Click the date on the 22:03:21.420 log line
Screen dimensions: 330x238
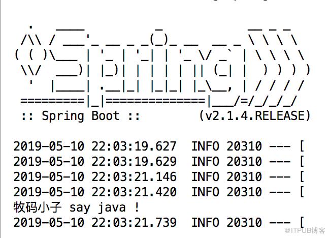tap(49, 192)
